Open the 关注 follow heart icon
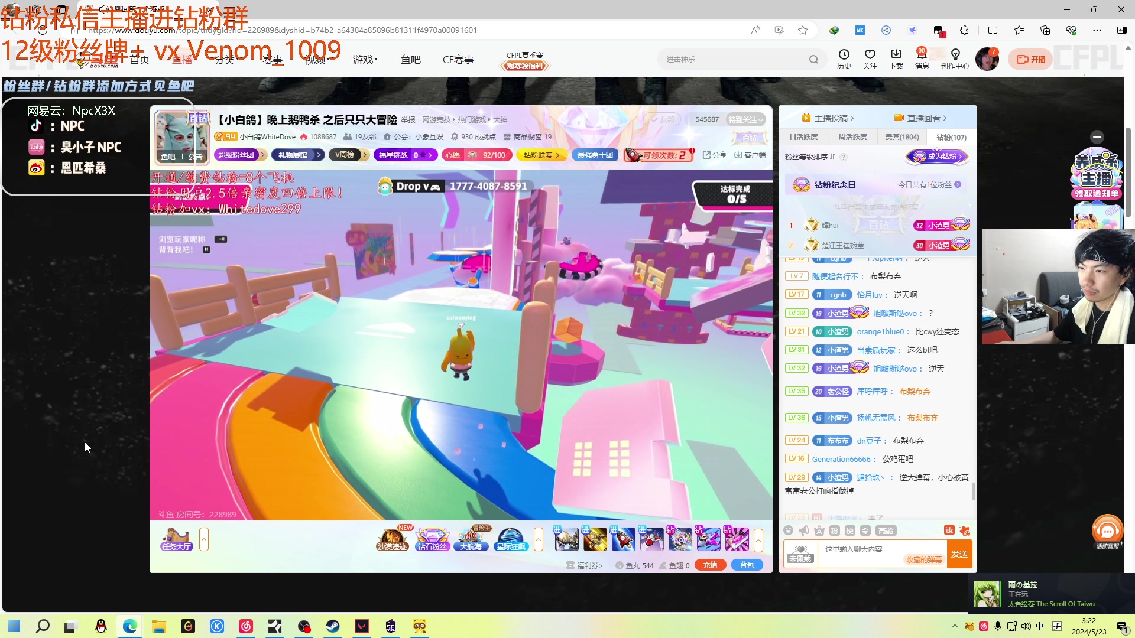This screenshot has height=638, width=1135. click(870, 58)
